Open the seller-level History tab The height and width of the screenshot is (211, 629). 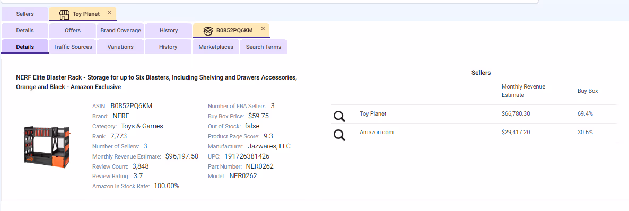(x=169, y=31)
